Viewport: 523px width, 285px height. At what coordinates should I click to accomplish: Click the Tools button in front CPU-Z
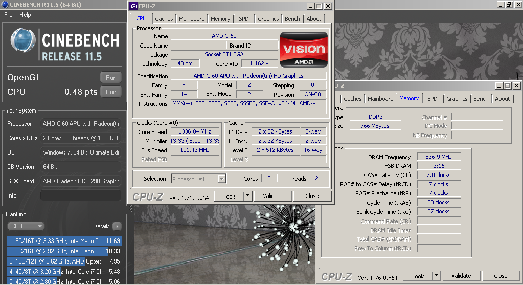tap(229, 196)
